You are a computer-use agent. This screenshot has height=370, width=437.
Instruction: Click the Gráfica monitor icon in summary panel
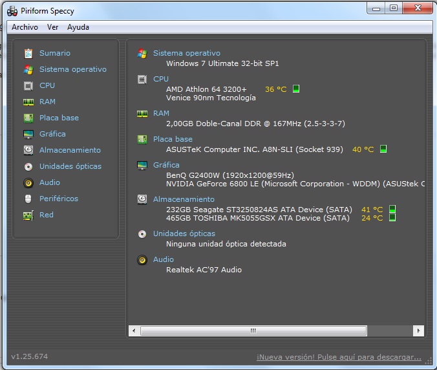coord(142,166)
